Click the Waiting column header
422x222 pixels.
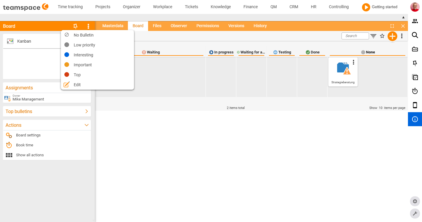151,52
